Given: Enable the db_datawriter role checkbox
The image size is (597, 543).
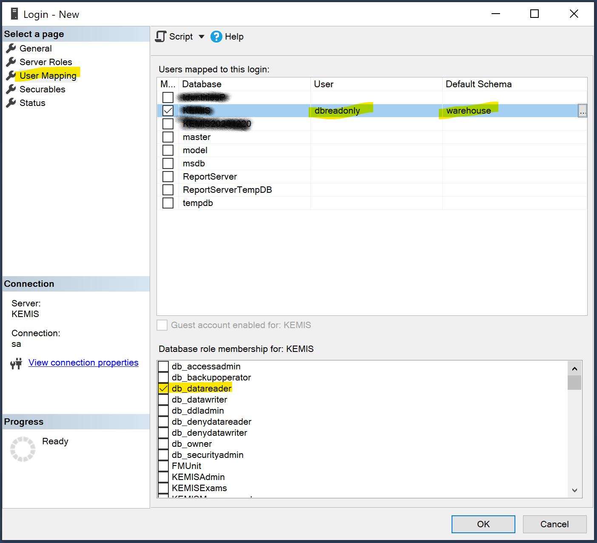Looking at the screenshot, I should click(x=163, y=400).
